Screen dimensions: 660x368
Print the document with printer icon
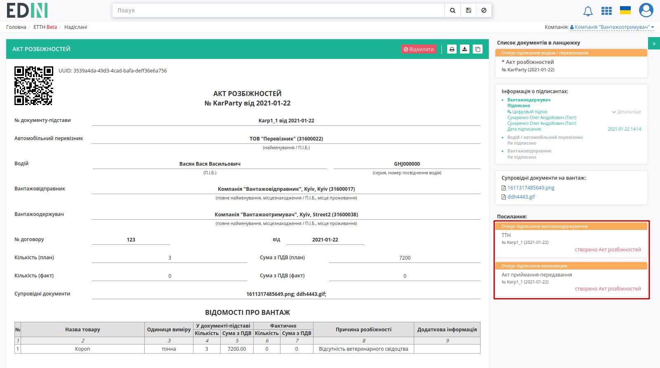click(452, 49)
